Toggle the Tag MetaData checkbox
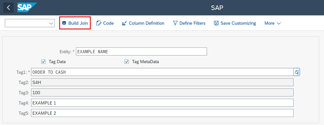 [127, 62]
